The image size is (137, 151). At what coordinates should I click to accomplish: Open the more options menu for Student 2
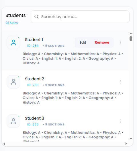[121, 82]
